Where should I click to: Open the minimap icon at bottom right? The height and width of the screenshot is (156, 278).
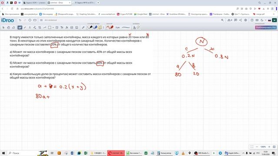pyautogui.click(x=274, y=147)
